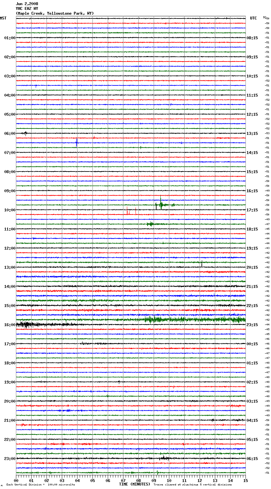Viewport: 271px width, 489px height.
Task: Click the "UTC" axis header
Action: [253, 18]
